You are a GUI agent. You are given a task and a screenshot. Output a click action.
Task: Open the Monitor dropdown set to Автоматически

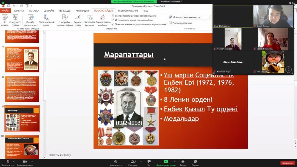(x=197, y=17)
